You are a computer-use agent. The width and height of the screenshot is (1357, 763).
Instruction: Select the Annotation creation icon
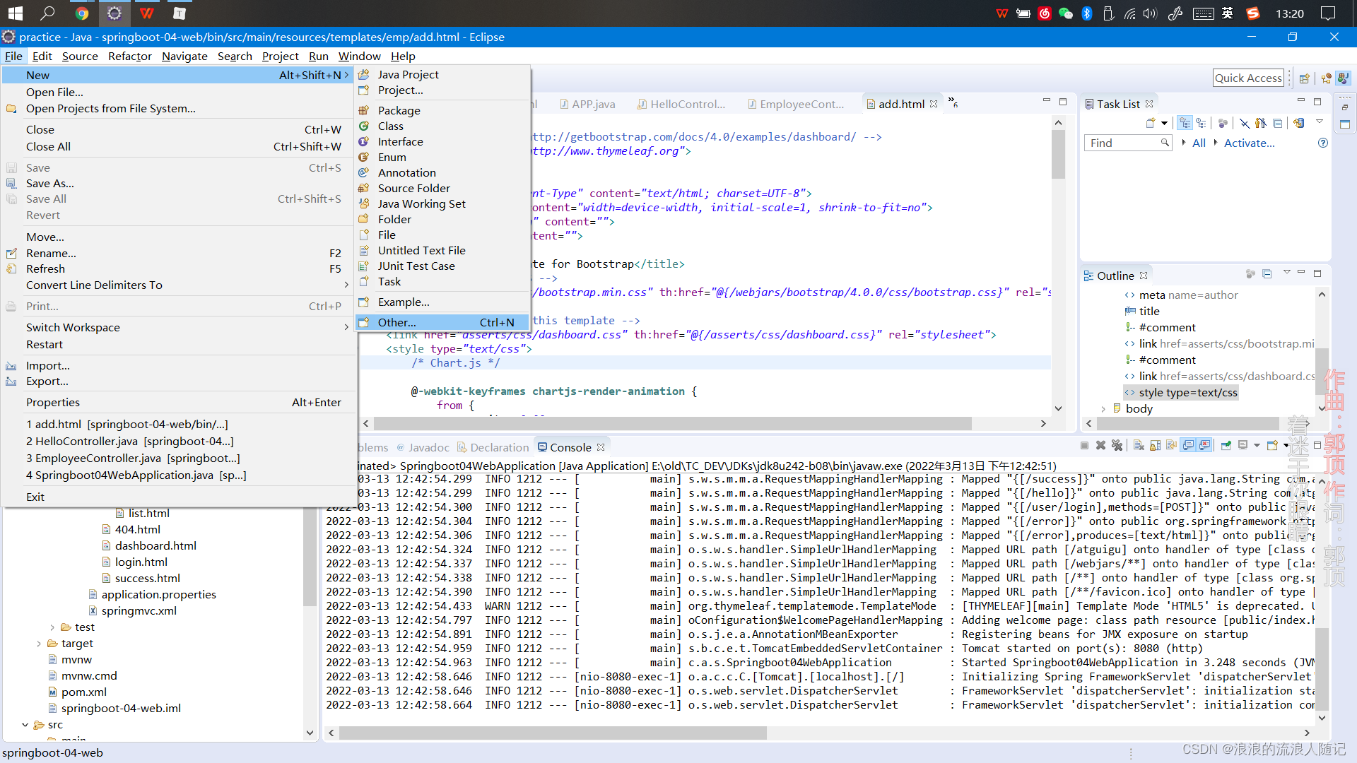point(365,172)
